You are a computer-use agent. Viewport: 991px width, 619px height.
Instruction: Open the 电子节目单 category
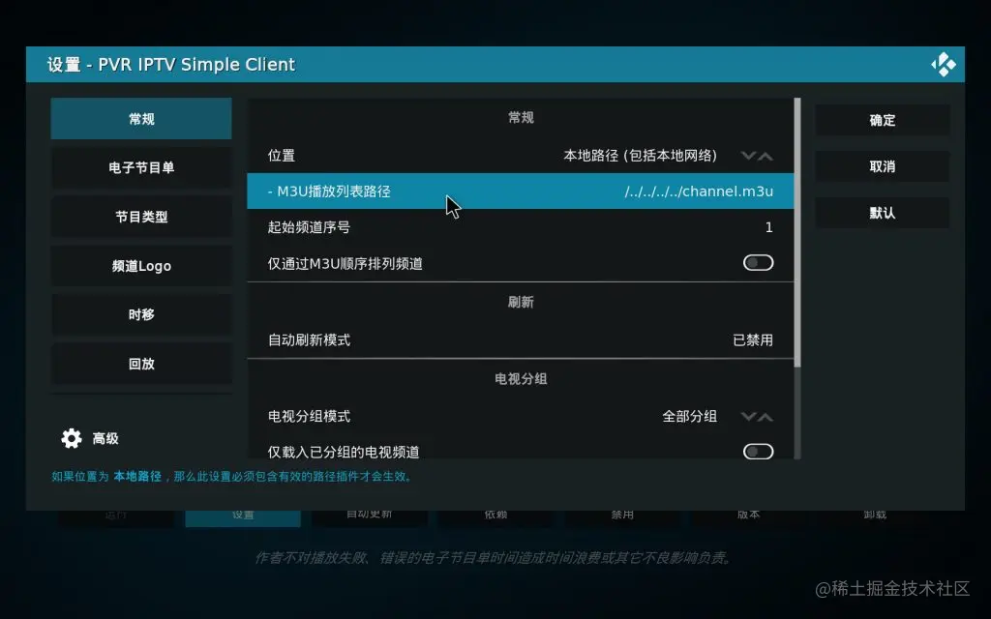(141, 167)
